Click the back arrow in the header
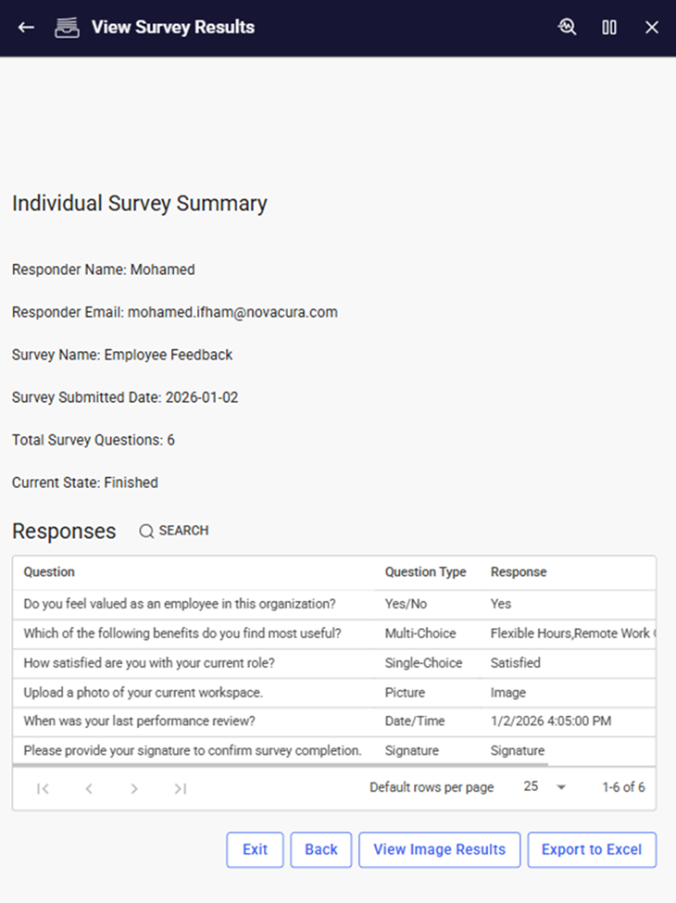This screenshot has width=676, height=903. tap(26, 28)
